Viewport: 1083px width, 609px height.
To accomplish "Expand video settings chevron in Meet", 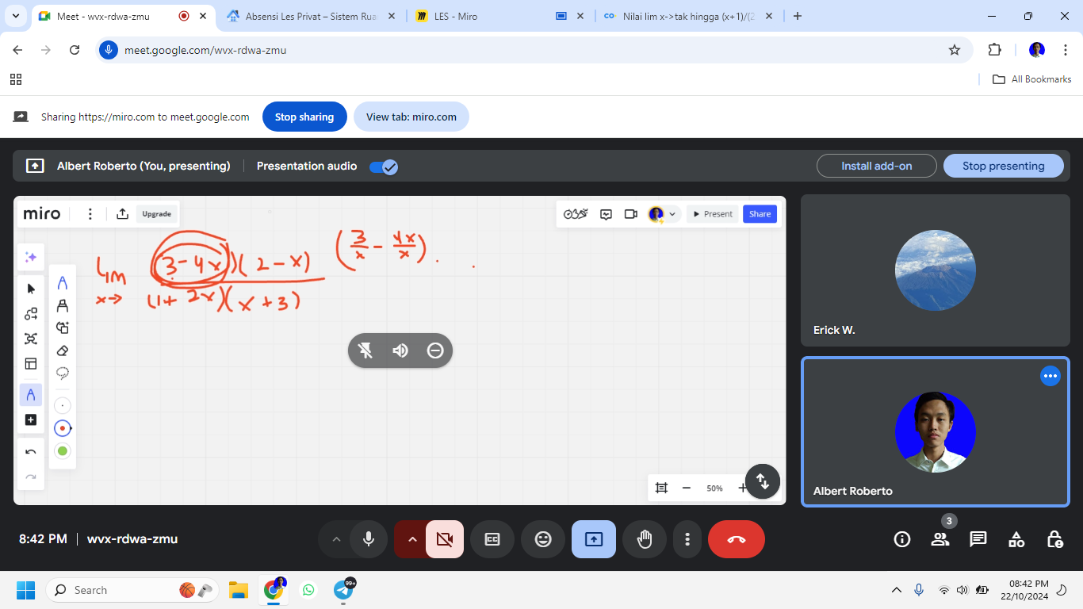I will click(412, 539).
